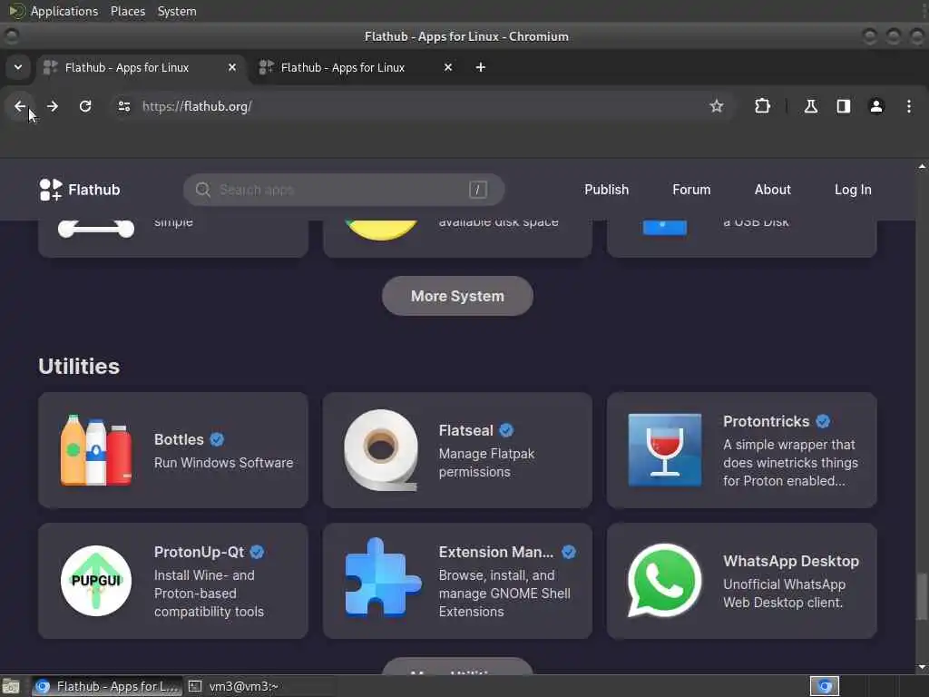Image resolution: width=929 pixels, height=697 pixels.
Task: Go forward using the browser forward arrow
Action: pyautogui.click(x=52, y=106)
